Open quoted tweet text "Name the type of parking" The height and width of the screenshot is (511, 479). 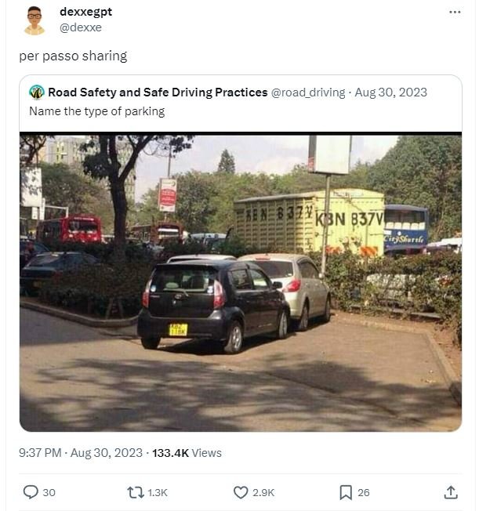click(x=96, y=111)
